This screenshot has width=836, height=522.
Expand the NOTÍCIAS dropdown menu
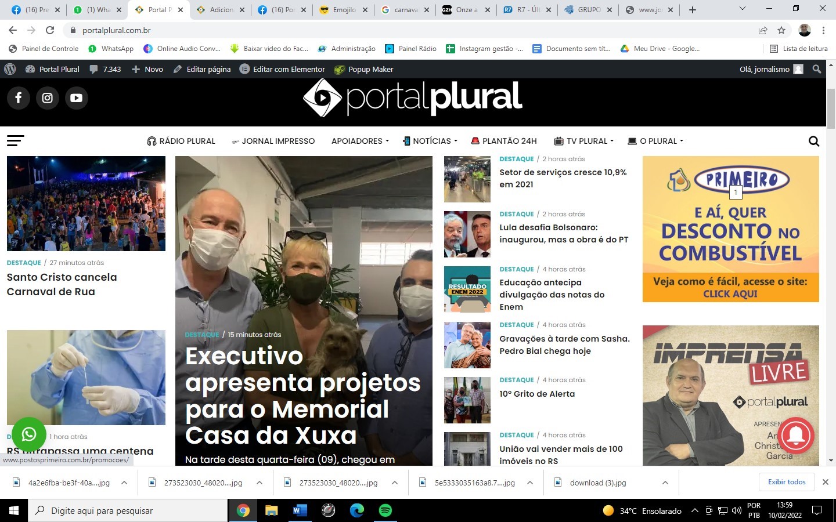pyautogui.click(x=430, y=141)
